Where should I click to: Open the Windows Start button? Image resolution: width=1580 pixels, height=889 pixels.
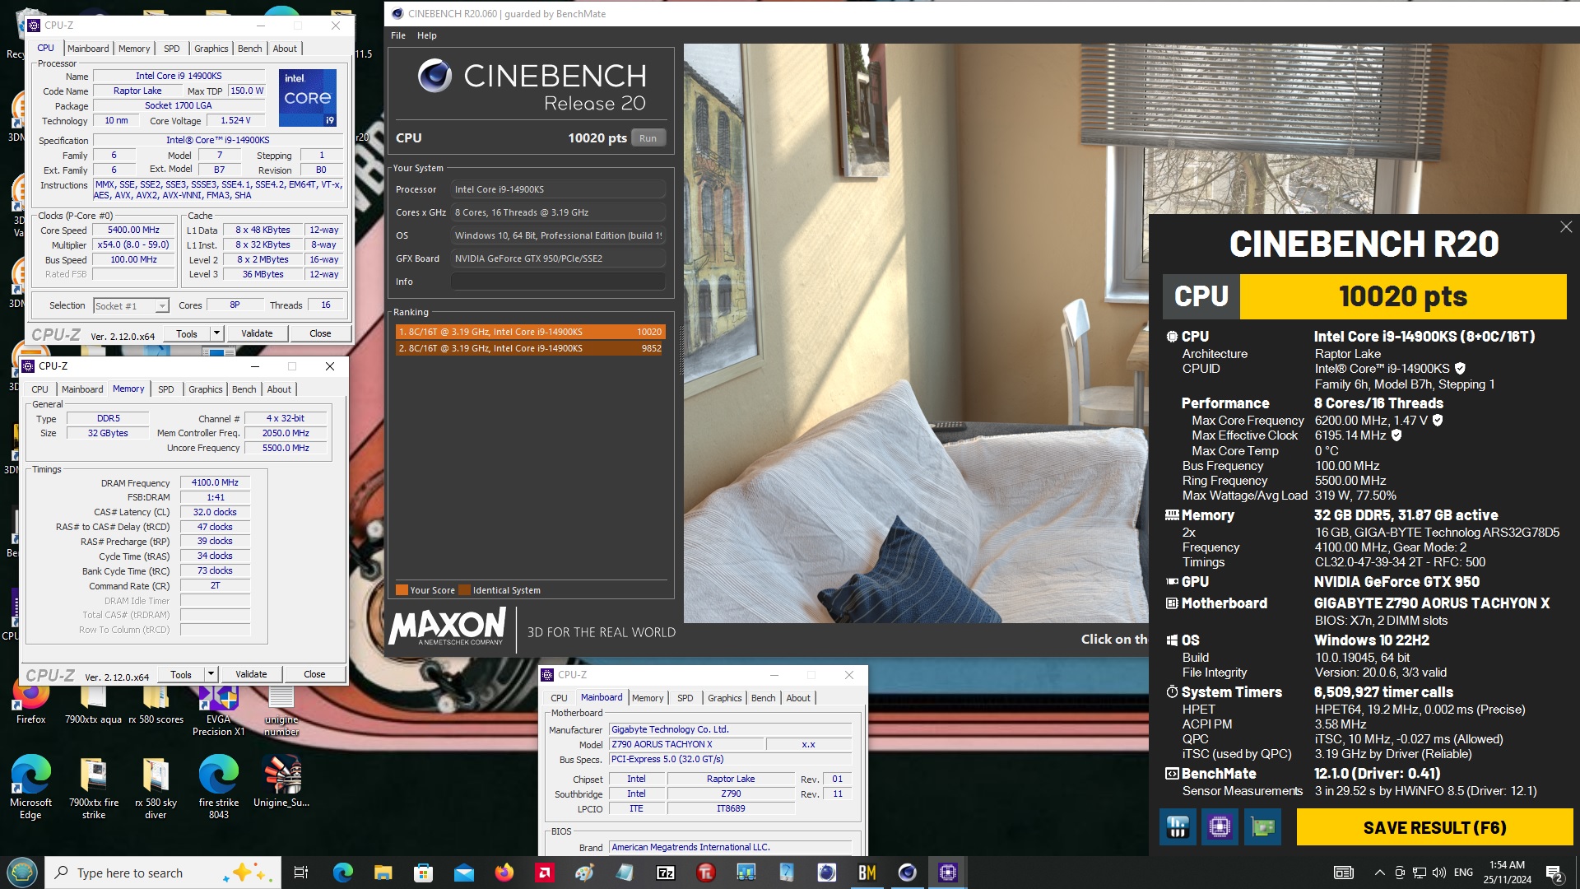click(21, 873)
